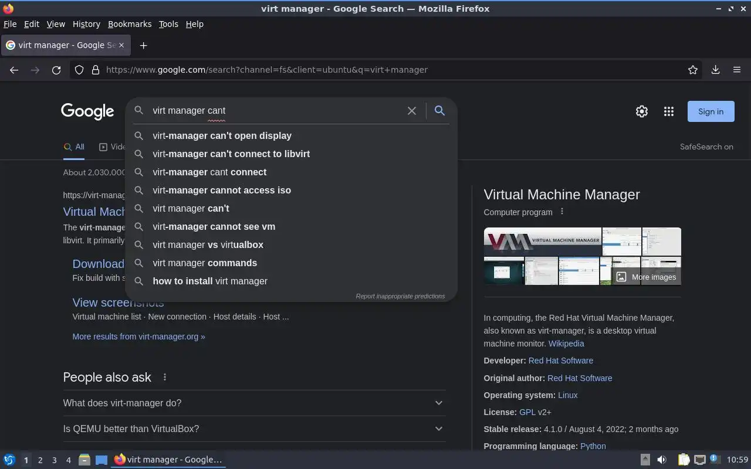Click the Sign in button
The height and width of the screenshot is (469, 751).
click(x=711, y=111)
